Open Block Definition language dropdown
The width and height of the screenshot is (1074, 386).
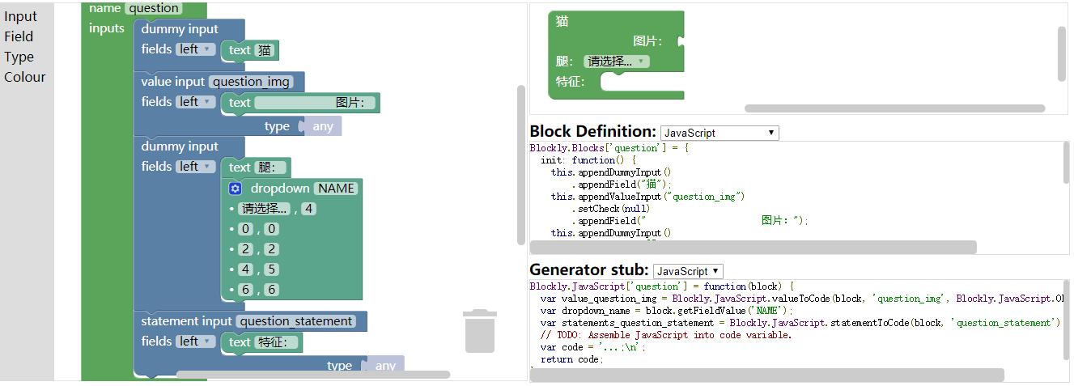[720, 133]
